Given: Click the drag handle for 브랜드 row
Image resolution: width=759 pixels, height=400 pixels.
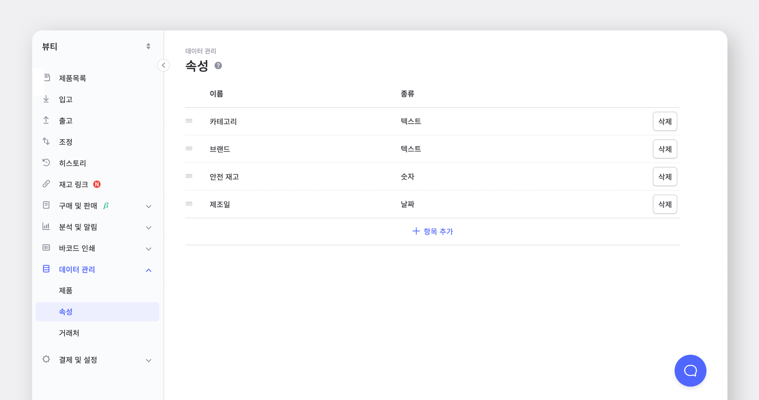Looking at the screenshot, I should coord(189,149).
